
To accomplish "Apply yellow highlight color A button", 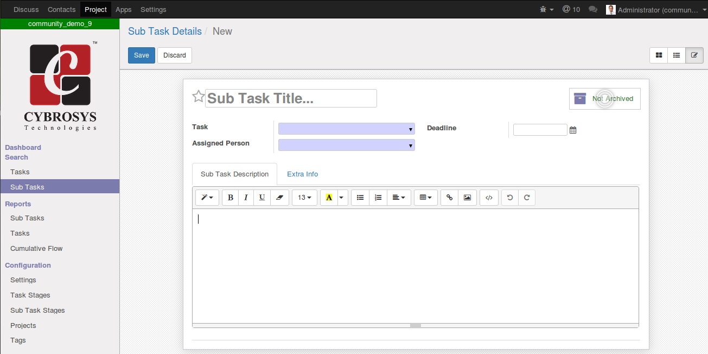I will (x=329, y=198).
